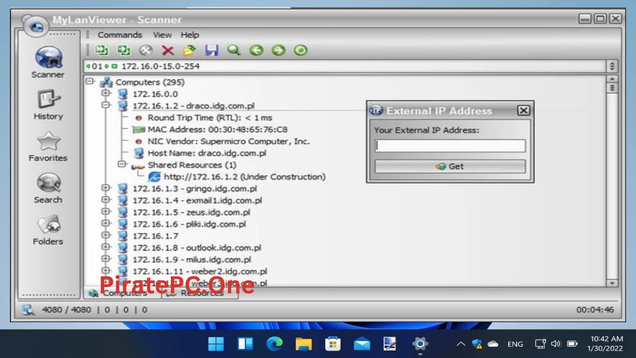Open the Windows Start menu

coord(216,344)
